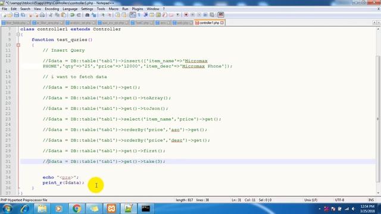This screenshot has width=381, height=214.
Task: Toggle the Indent Guide icon
Action: point(145,15)
